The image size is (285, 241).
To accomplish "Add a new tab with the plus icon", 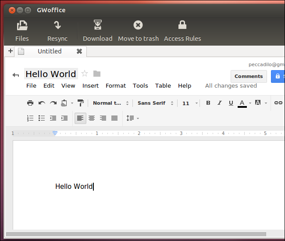I will click(11, 51).
